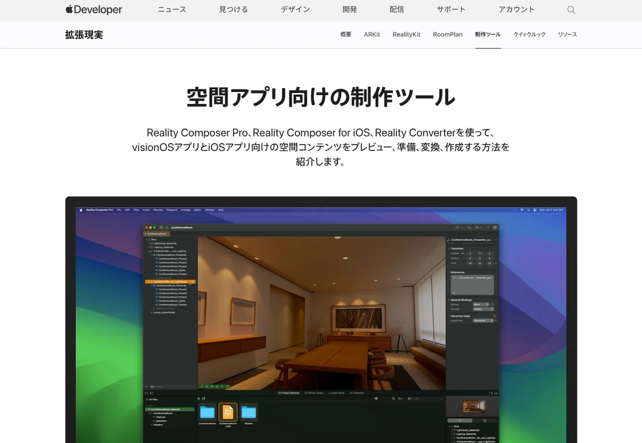
Task: Click the Apple Developer logo
Action: point(94,10)
